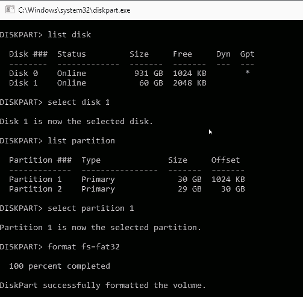Screen dimensions: 303x297
Task: Click 'Disk 1 is now the selected disk.'
Action: (x=77, y=122)
